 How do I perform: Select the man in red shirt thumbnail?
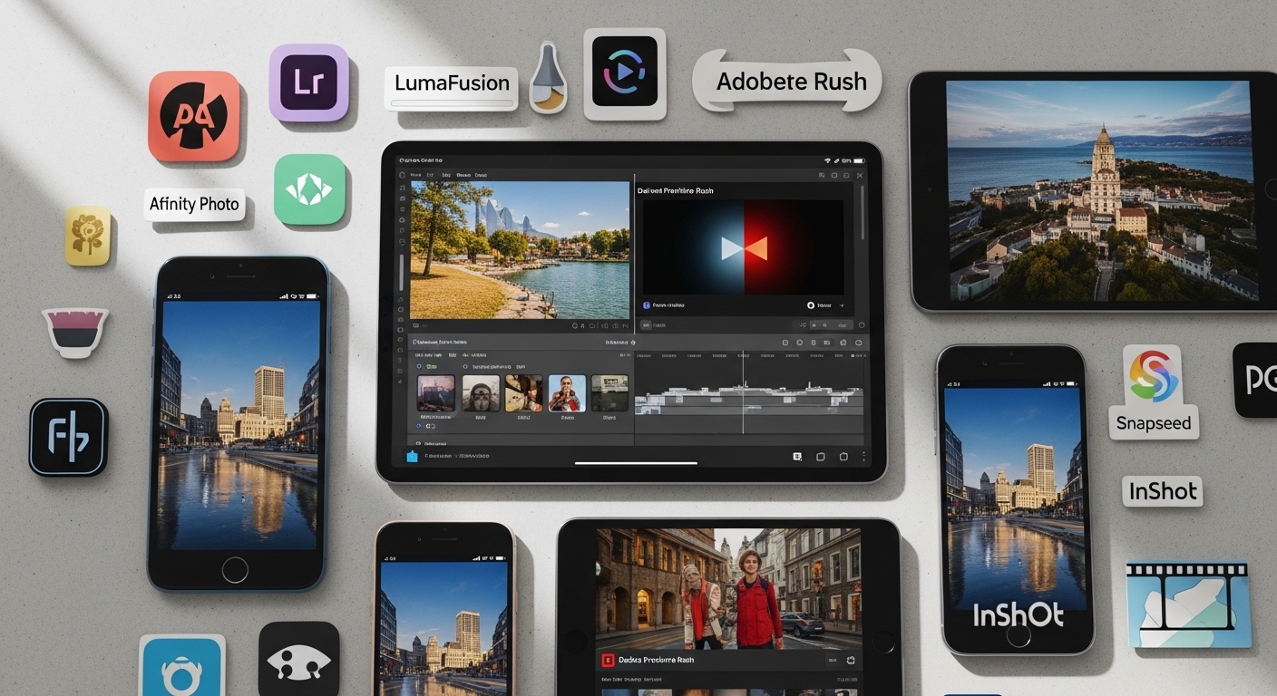[x=567, y=393]
